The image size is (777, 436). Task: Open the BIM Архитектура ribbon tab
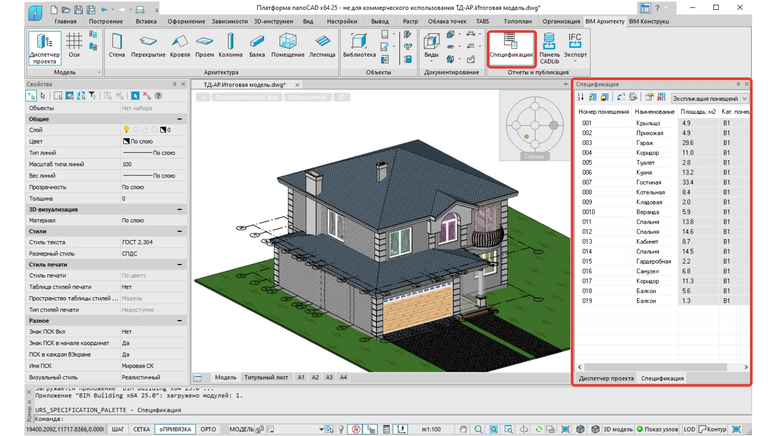pos(605,21)
